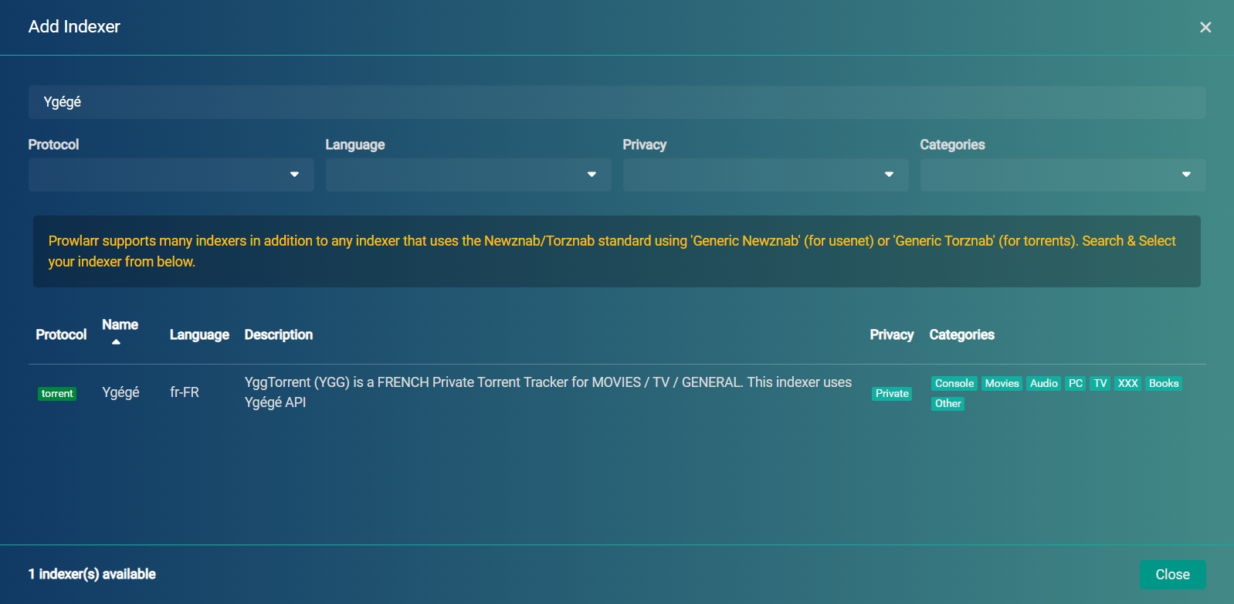Toggle the Name sort direction arrow
The width and height of the screenshot is (1234, 604).
coord(116,341)
